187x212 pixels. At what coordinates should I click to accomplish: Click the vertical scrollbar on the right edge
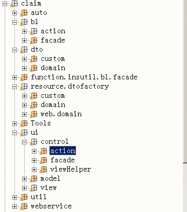[x=185, y=81]
